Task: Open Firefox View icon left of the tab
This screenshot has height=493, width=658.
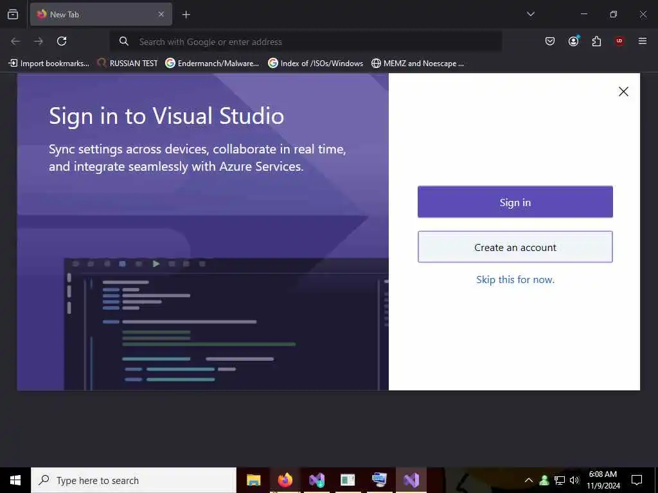Action: pos(13,14)
